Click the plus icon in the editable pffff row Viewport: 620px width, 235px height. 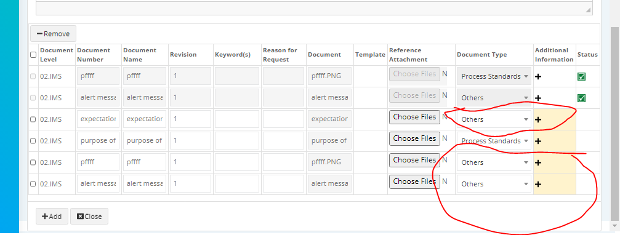537,163
